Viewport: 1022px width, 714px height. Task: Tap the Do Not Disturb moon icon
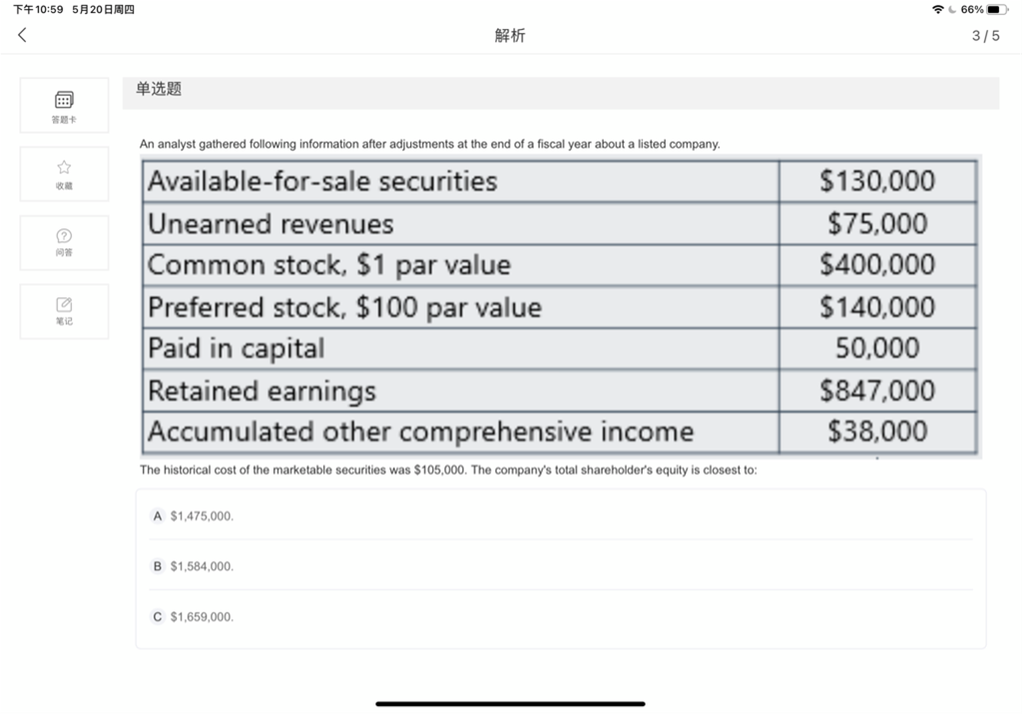(x=952, y=9)
